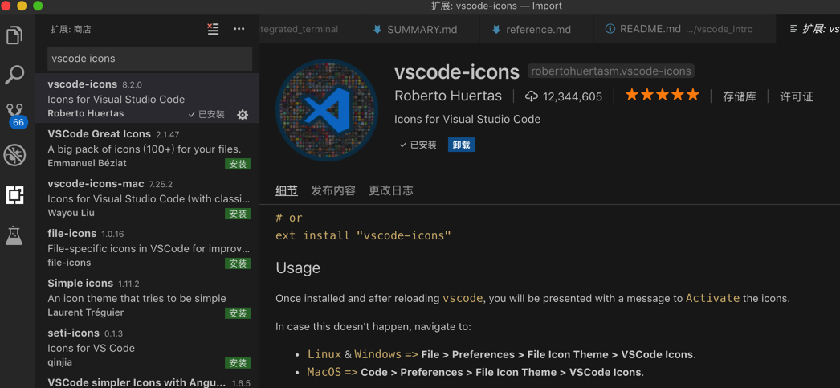Viewport: 840px width, 388px height.
Task: Click the blue 卸载 uninstall button
Action: pyautogui.click(x=461, y=145)
